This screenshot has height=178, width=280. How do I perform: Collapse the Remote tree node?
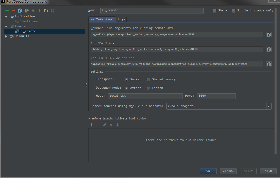point(6,26)
